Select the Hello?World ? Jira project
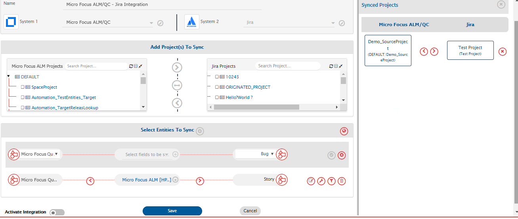The height and width of the screenshot is (219, 518). click(239, 97)
